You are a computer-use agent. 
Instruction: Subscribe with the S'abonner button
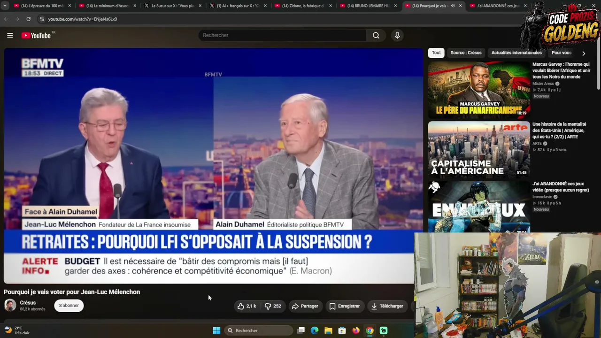coord(69,306)
